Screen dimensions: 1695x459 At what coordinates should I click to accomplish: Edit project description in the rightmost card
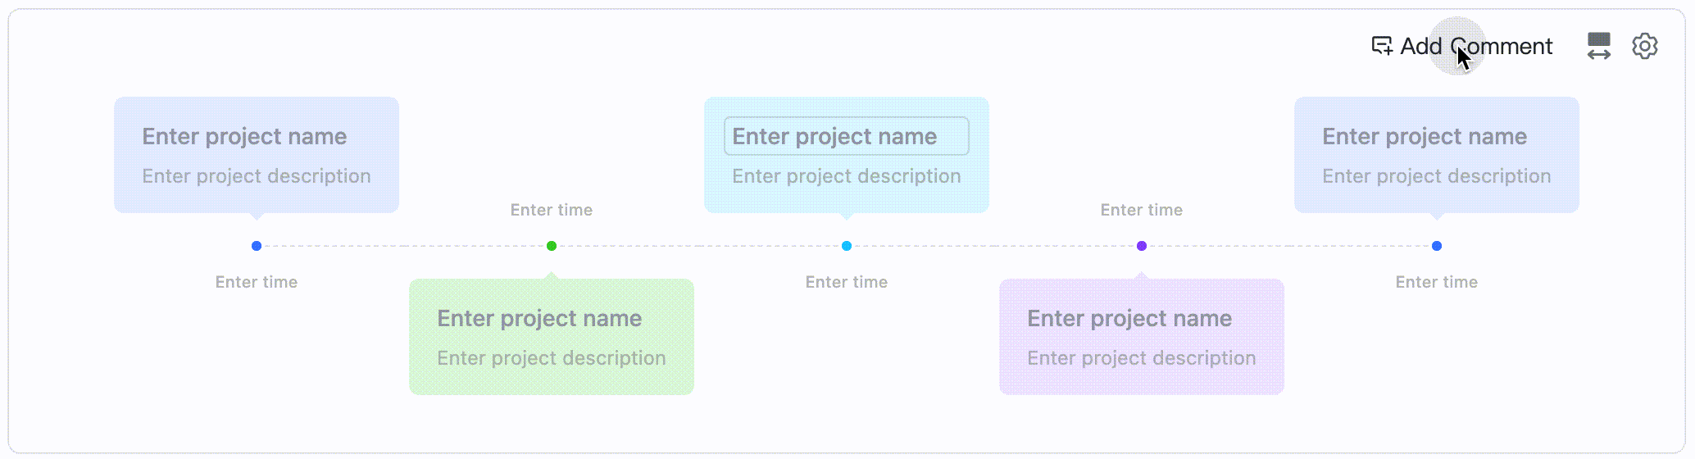[1437, 176]
